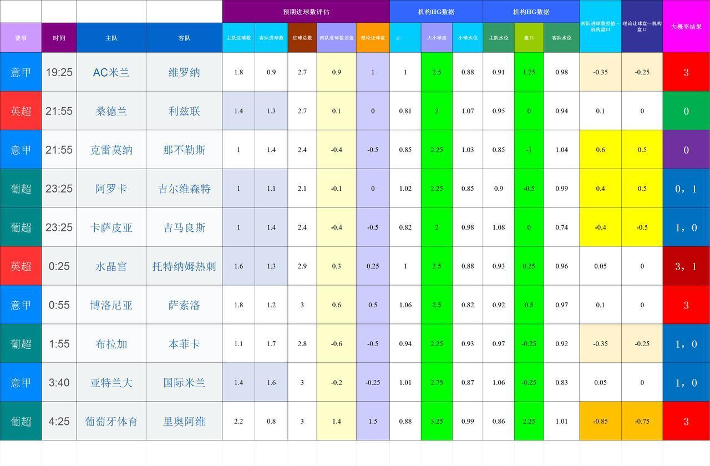710x466 pixels.
Task: Select the AC米兰 home team cell
Action: coord(111,72)
